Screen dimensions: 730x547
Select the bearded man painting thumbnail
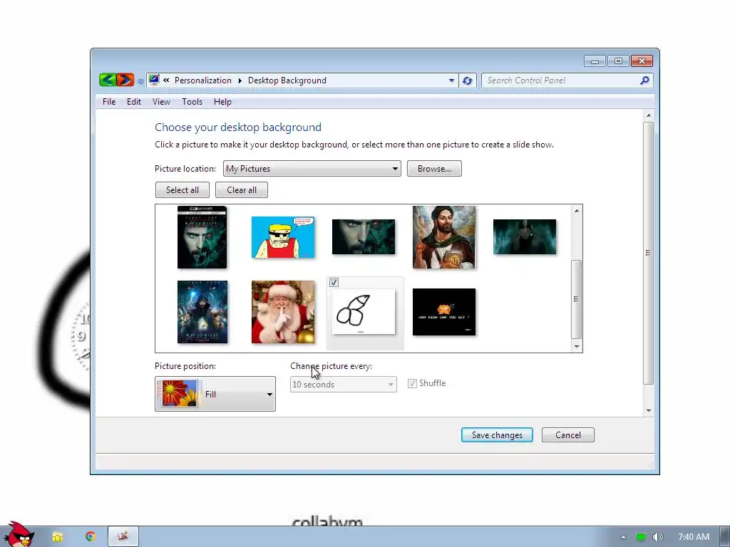[444, 237]
